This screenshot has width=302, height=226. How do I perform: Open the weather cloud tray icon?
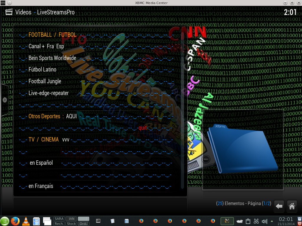[x=240, y=221]
